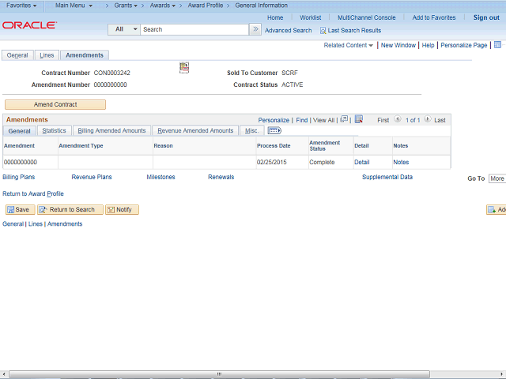Viewport: 506px width, 379px height.
Task: Open the Misc. grid tab
Action: coord(251,130)
